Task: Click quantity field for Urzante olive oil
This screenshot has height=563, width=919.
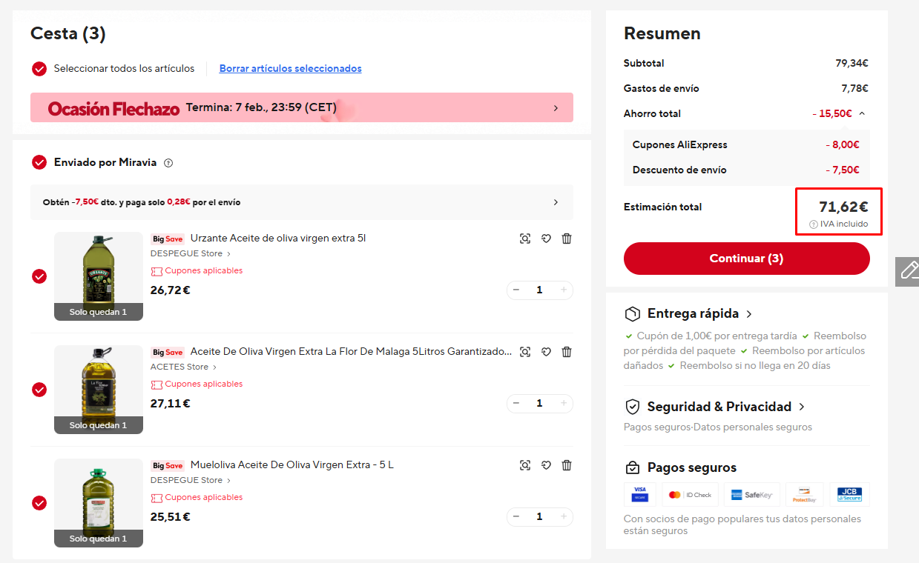Action: click(539, 290)
